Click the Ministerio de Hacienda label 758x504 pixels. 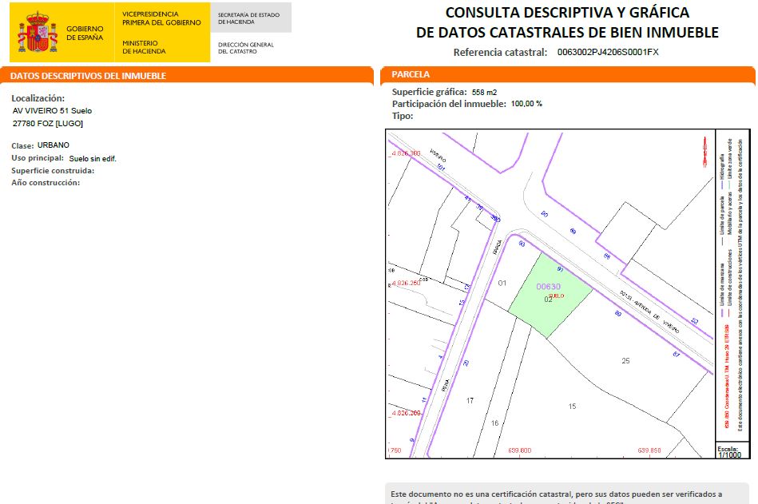145,47
